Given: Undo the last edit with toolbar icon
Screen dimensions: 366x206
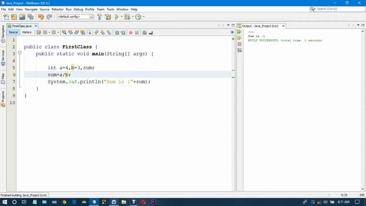Looking at the screenshot, I should click(x=41, y=17).
